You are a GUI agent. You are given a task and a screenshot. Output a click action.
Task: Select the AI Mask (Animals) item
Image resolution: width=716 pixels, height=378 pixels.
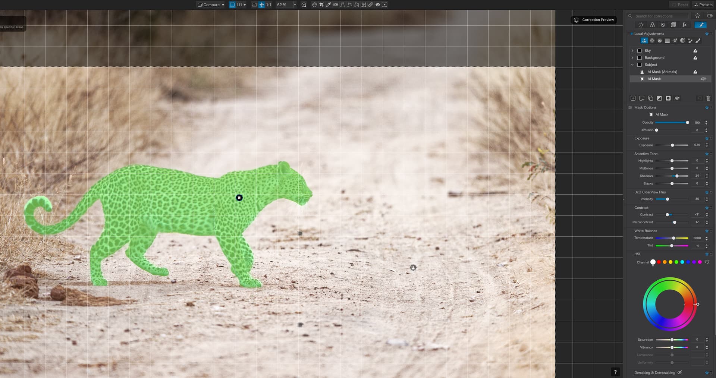coord(662,72)
